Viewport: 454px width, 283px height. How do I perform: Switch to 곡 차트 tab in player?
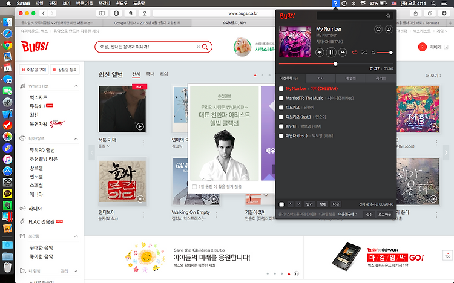pyautogui.click(x=381, y=79)
